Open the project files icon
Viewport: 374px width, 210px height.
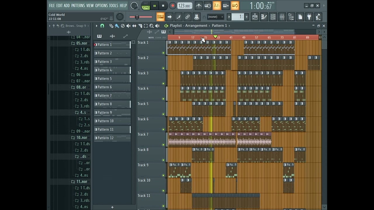pos(300,17)
